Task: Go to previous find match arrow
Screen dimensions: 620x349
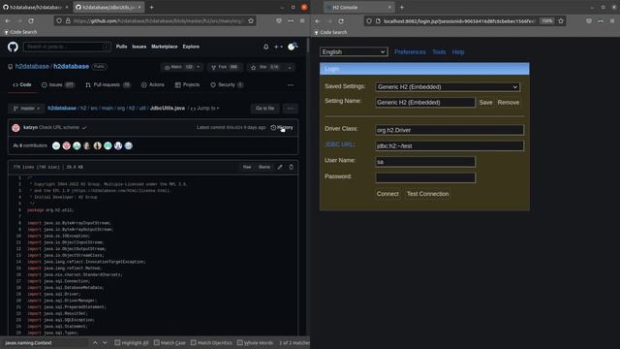Action: click(95, 342)
